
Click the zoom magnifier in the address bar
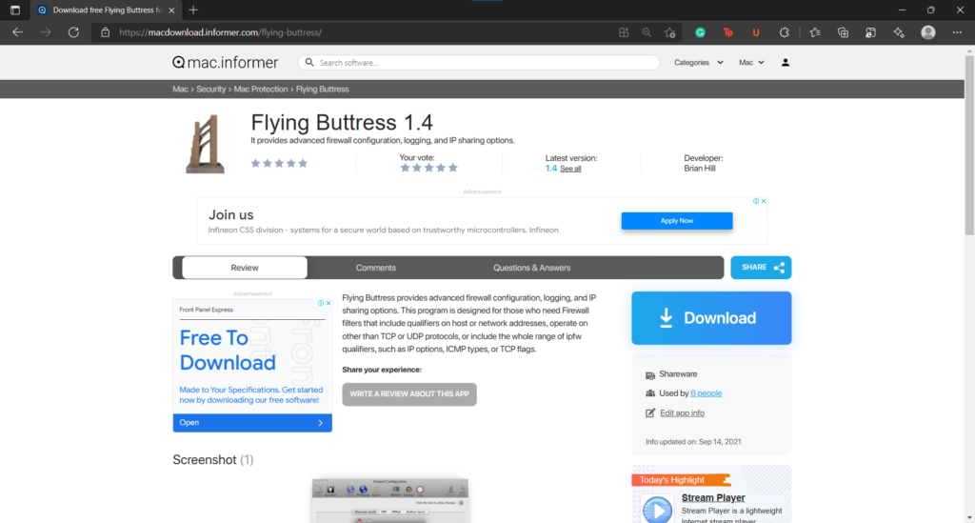(647, 32)
